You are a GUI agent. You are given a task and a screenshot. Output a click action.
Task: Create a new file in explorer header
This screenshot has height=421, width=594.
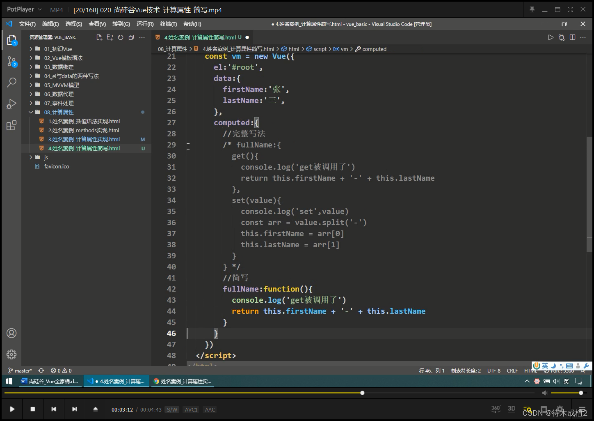click(99, 37)
